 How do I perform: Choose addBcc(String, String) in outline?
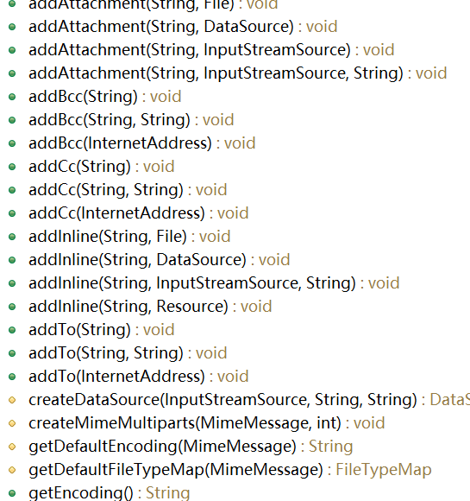click(131, 120)
